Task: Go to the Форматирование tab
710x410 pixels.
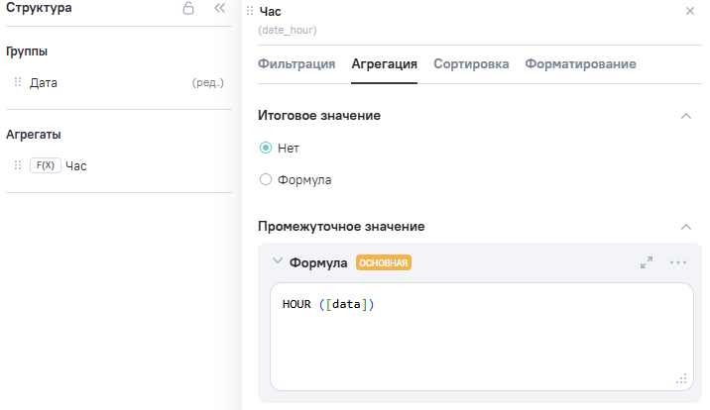Action: pyautogui.click(x=580, y=64)
